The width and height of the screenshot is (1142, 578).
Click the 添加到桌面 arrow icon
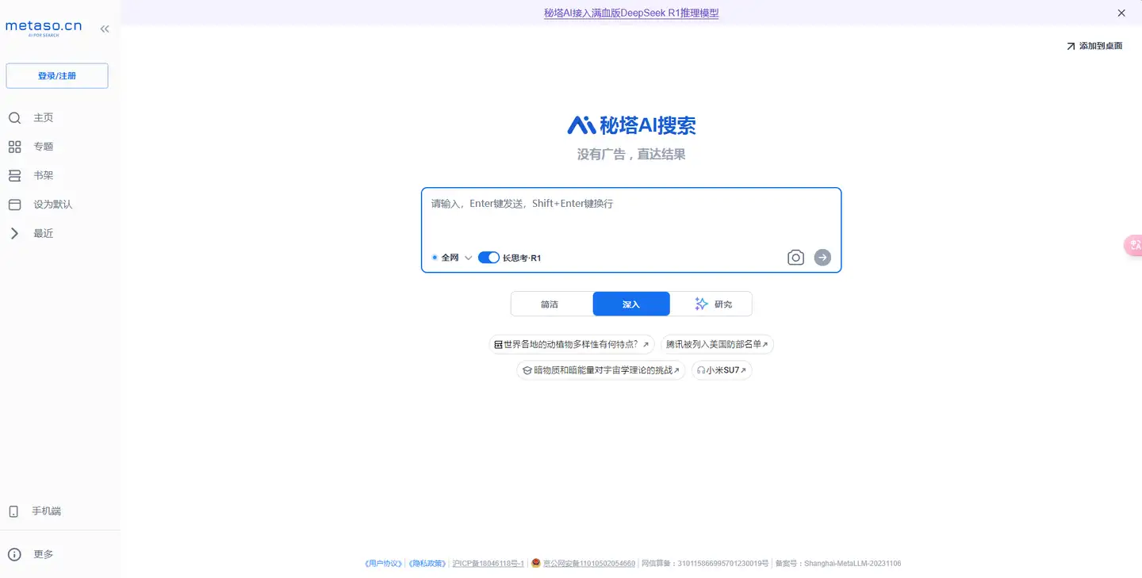1071,47
